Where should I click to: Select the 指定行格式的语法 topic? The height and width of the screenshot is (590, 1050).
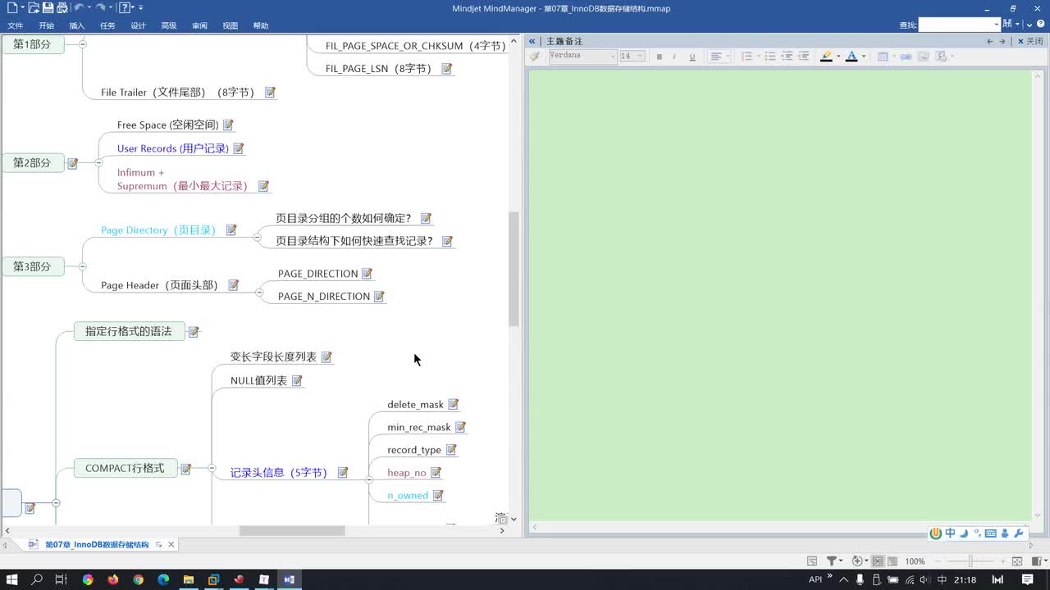pyautogui.click(x=129, y=331)
